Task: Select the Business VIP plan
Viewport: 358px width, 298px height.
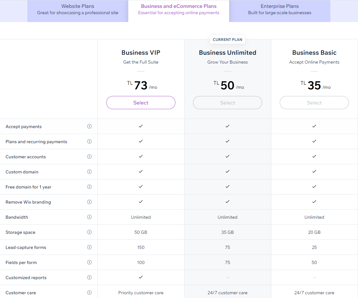Action: [x=141, y=103]
